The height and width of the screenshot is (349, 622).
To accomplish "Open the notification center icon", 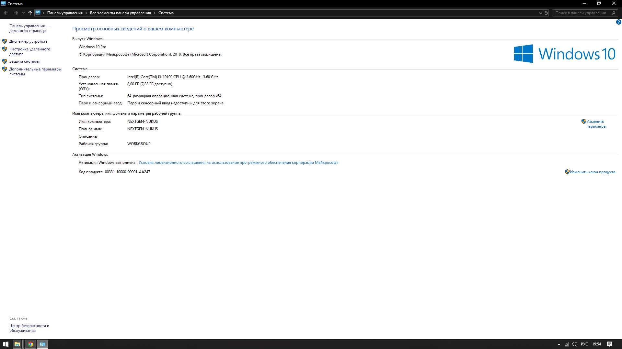I will 609,344.
